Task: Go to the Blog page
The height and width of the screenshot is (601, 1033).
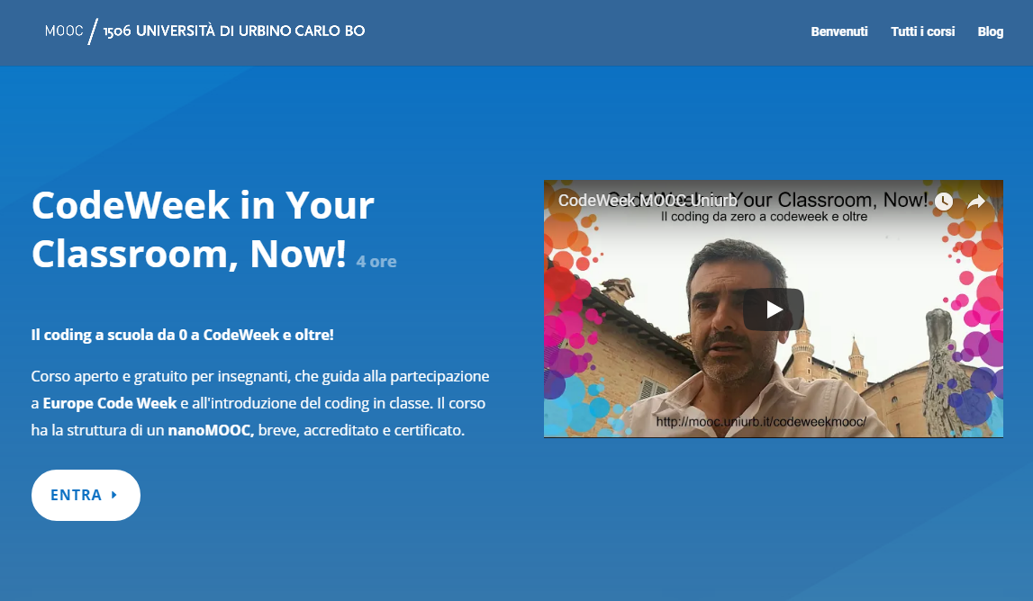Action: (990, 31)
